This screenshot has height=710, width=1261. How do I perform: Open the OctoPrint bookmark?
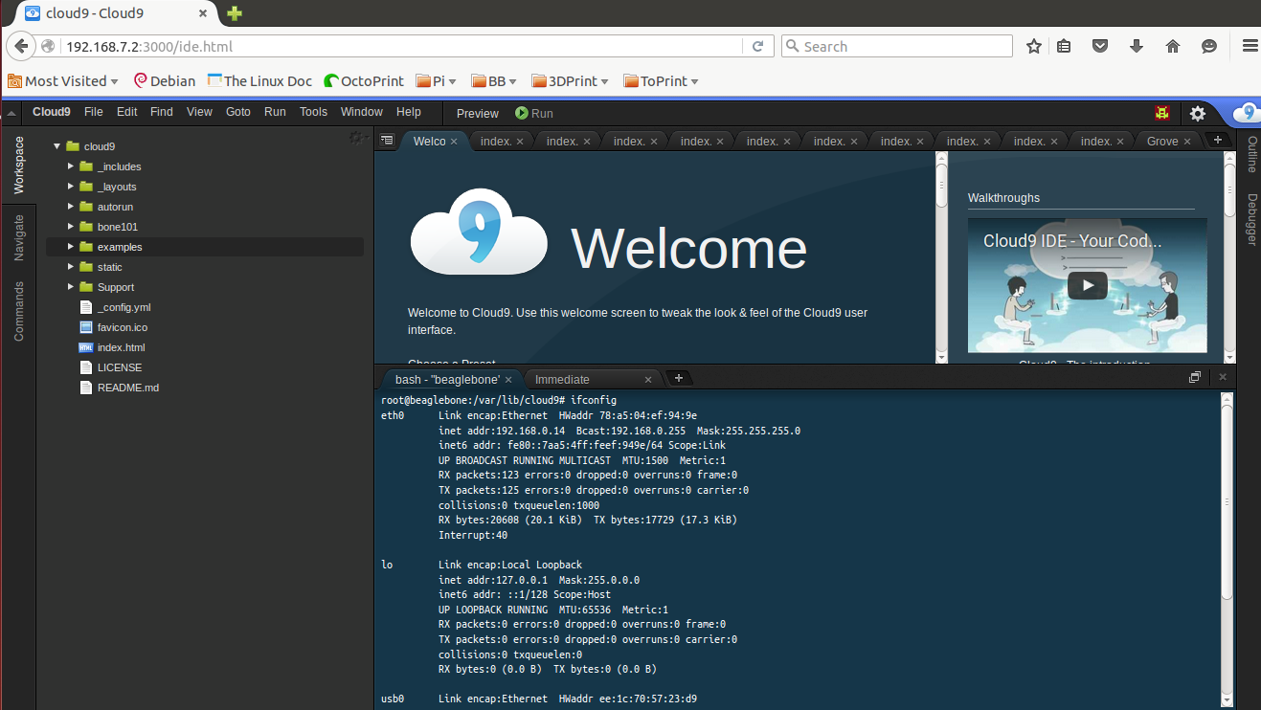[365, 81]
